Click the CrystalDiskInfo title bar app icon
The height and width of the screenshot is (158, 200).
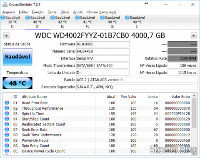pyautogui.click(x=5, y=5)
